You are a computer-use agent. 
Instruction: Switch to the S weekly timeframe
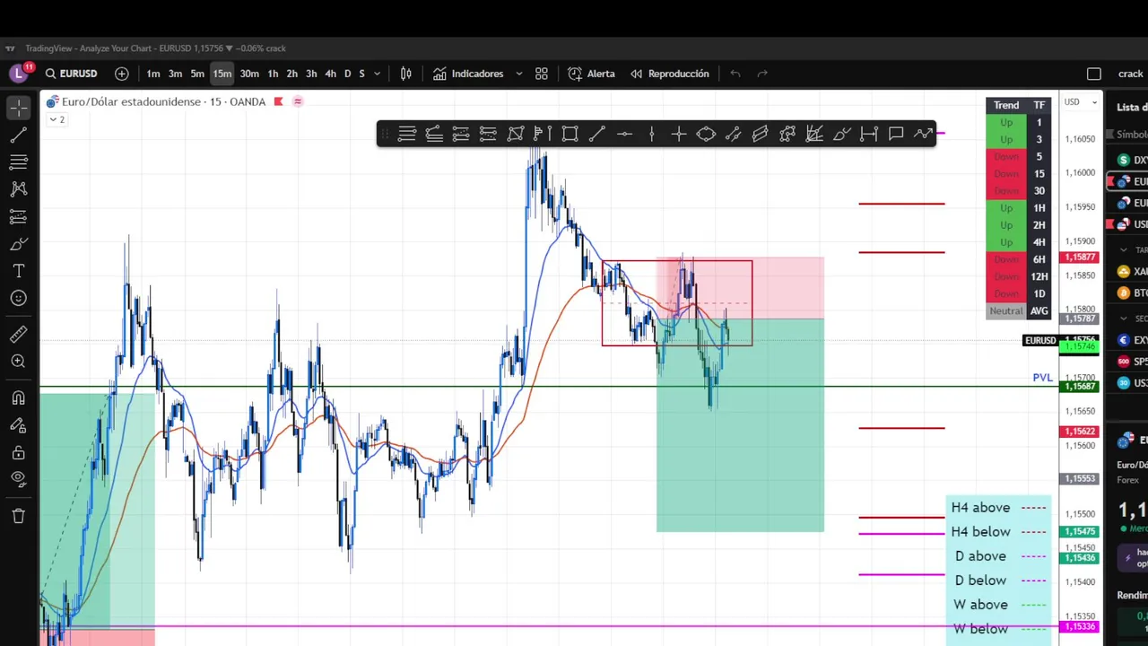(361, 74)
